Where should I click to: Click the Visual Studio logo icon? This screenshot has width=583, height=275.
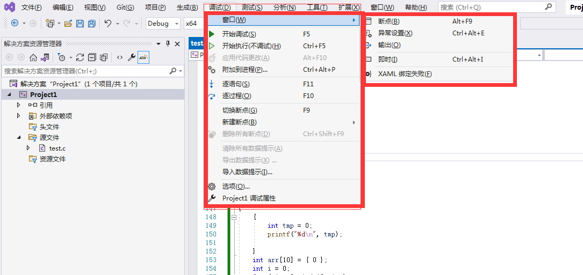coord(10,7)
